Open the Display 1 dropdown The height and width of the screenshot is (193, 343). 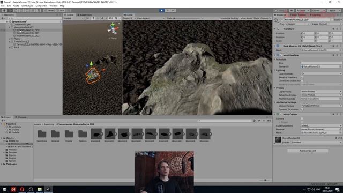(x=129, y=18)
